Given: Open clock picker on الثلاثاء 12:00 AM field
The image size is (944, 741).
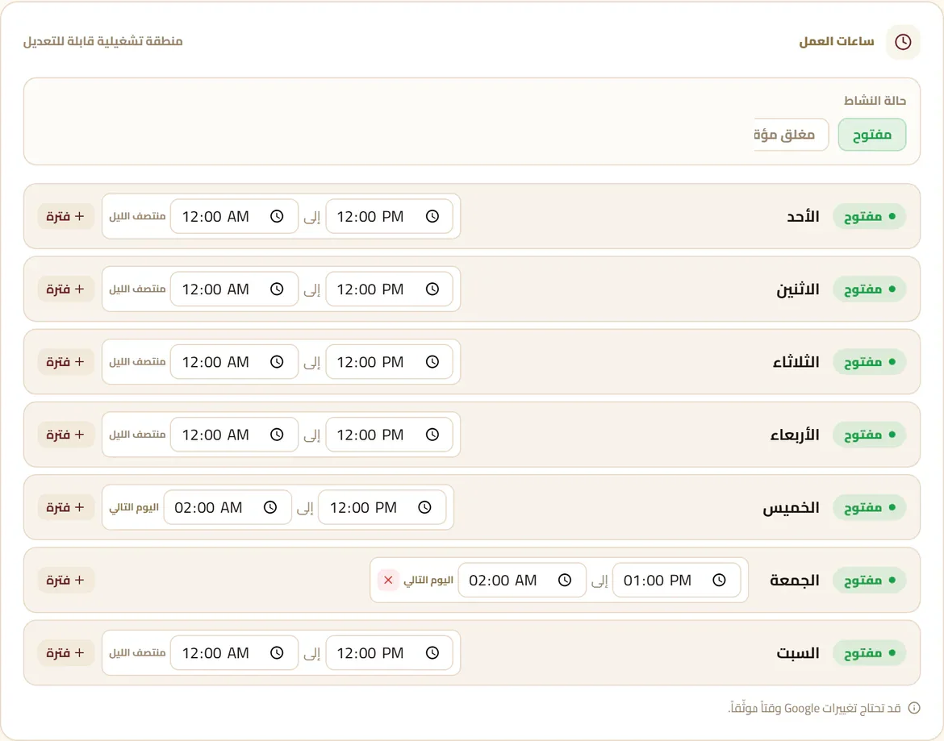Looking at the screenshot, I should point(277,362).
